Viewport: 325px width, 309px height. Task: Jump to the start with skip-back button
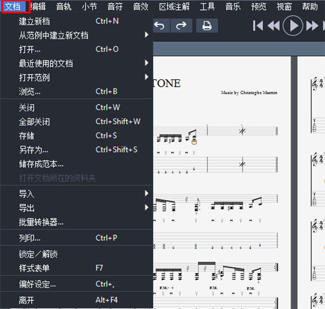click(258, 26)
